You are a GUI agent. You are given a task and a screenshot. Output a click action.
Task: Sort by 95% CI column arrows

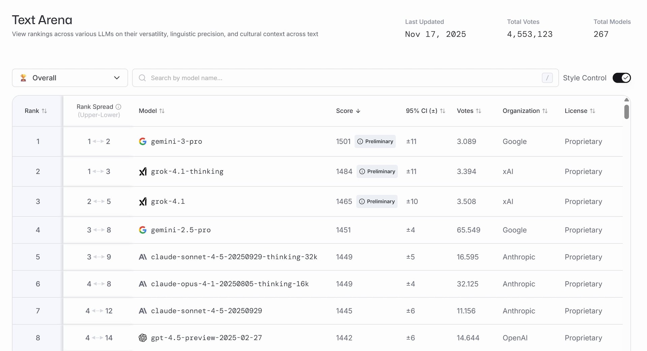(442, 111)
